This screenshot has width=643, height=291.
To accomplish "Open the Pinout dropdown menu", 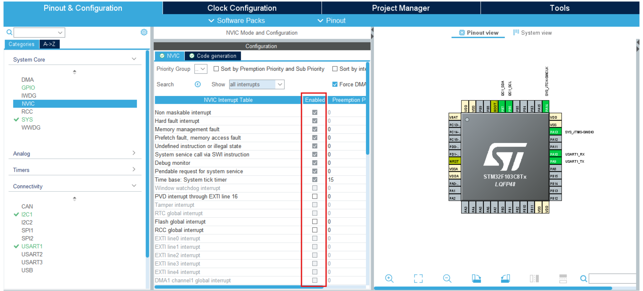I will (331, 20).
